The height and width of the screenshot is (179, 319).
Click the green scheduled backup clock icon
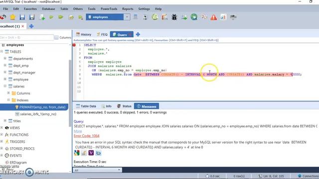tap(155, 17)
